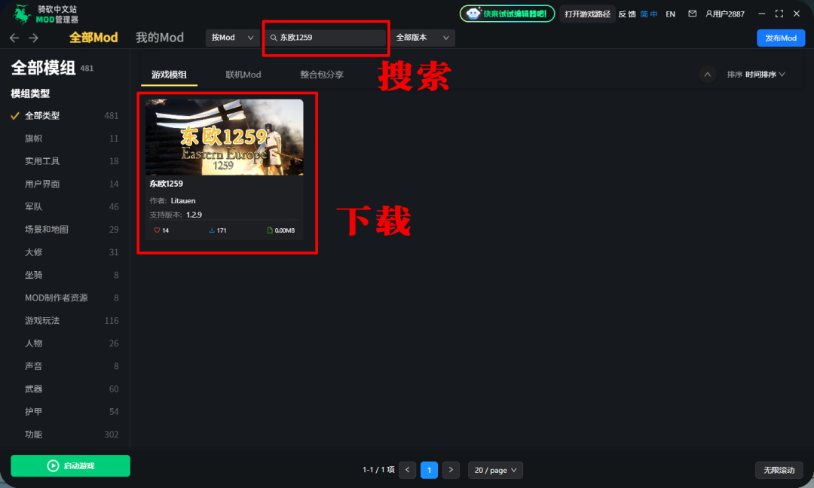Image resolution: width=814 pixels, height=488 pixels.
Task: Toggle the 无限滚动 infinite scroll button
Action: [779, 470]
